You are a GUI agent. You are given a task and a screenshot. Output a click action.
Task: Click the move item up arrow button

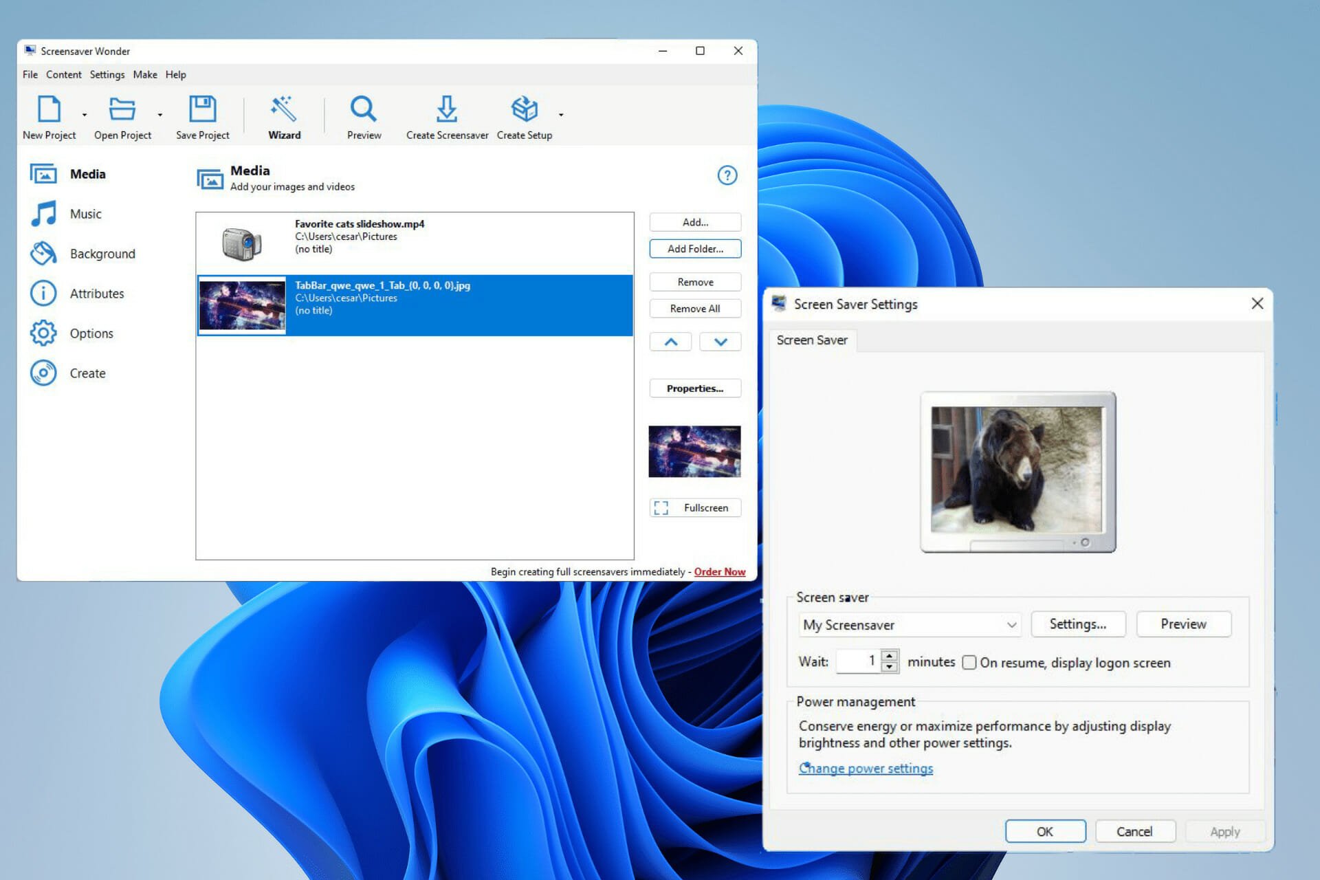coord(671,341)
